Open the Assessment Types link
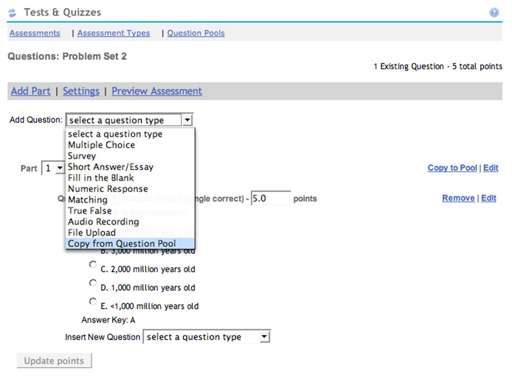This screenshot has height=384, width=512. tap(114, 33)
